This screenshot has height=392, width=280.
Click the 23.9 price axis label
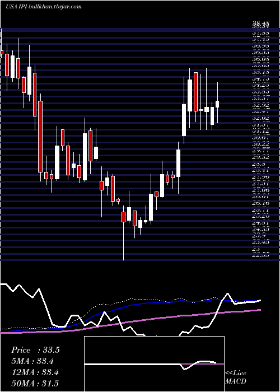click(259, 236)
